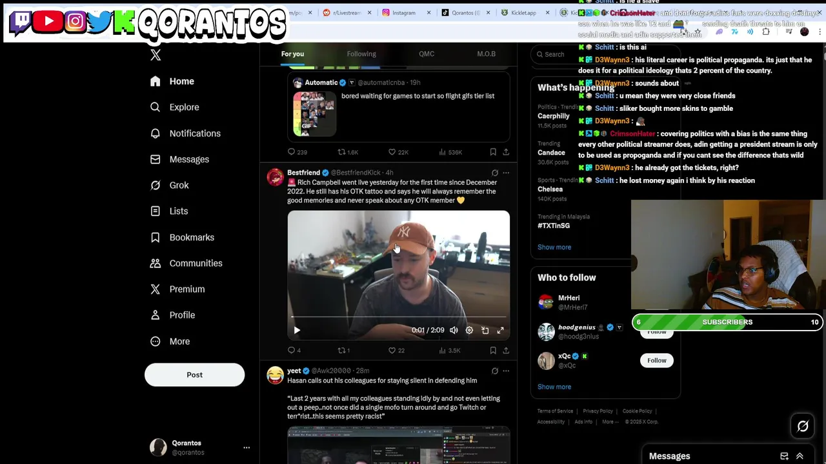Switch to the M.O.B tab
Image resolution: width=826 pixels, height=464 pixels.
[x=486, y=54]
